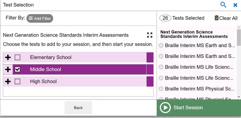Select the Middle School row label
The height and width of the screenshot is (118, 241).
coord(45,69)
